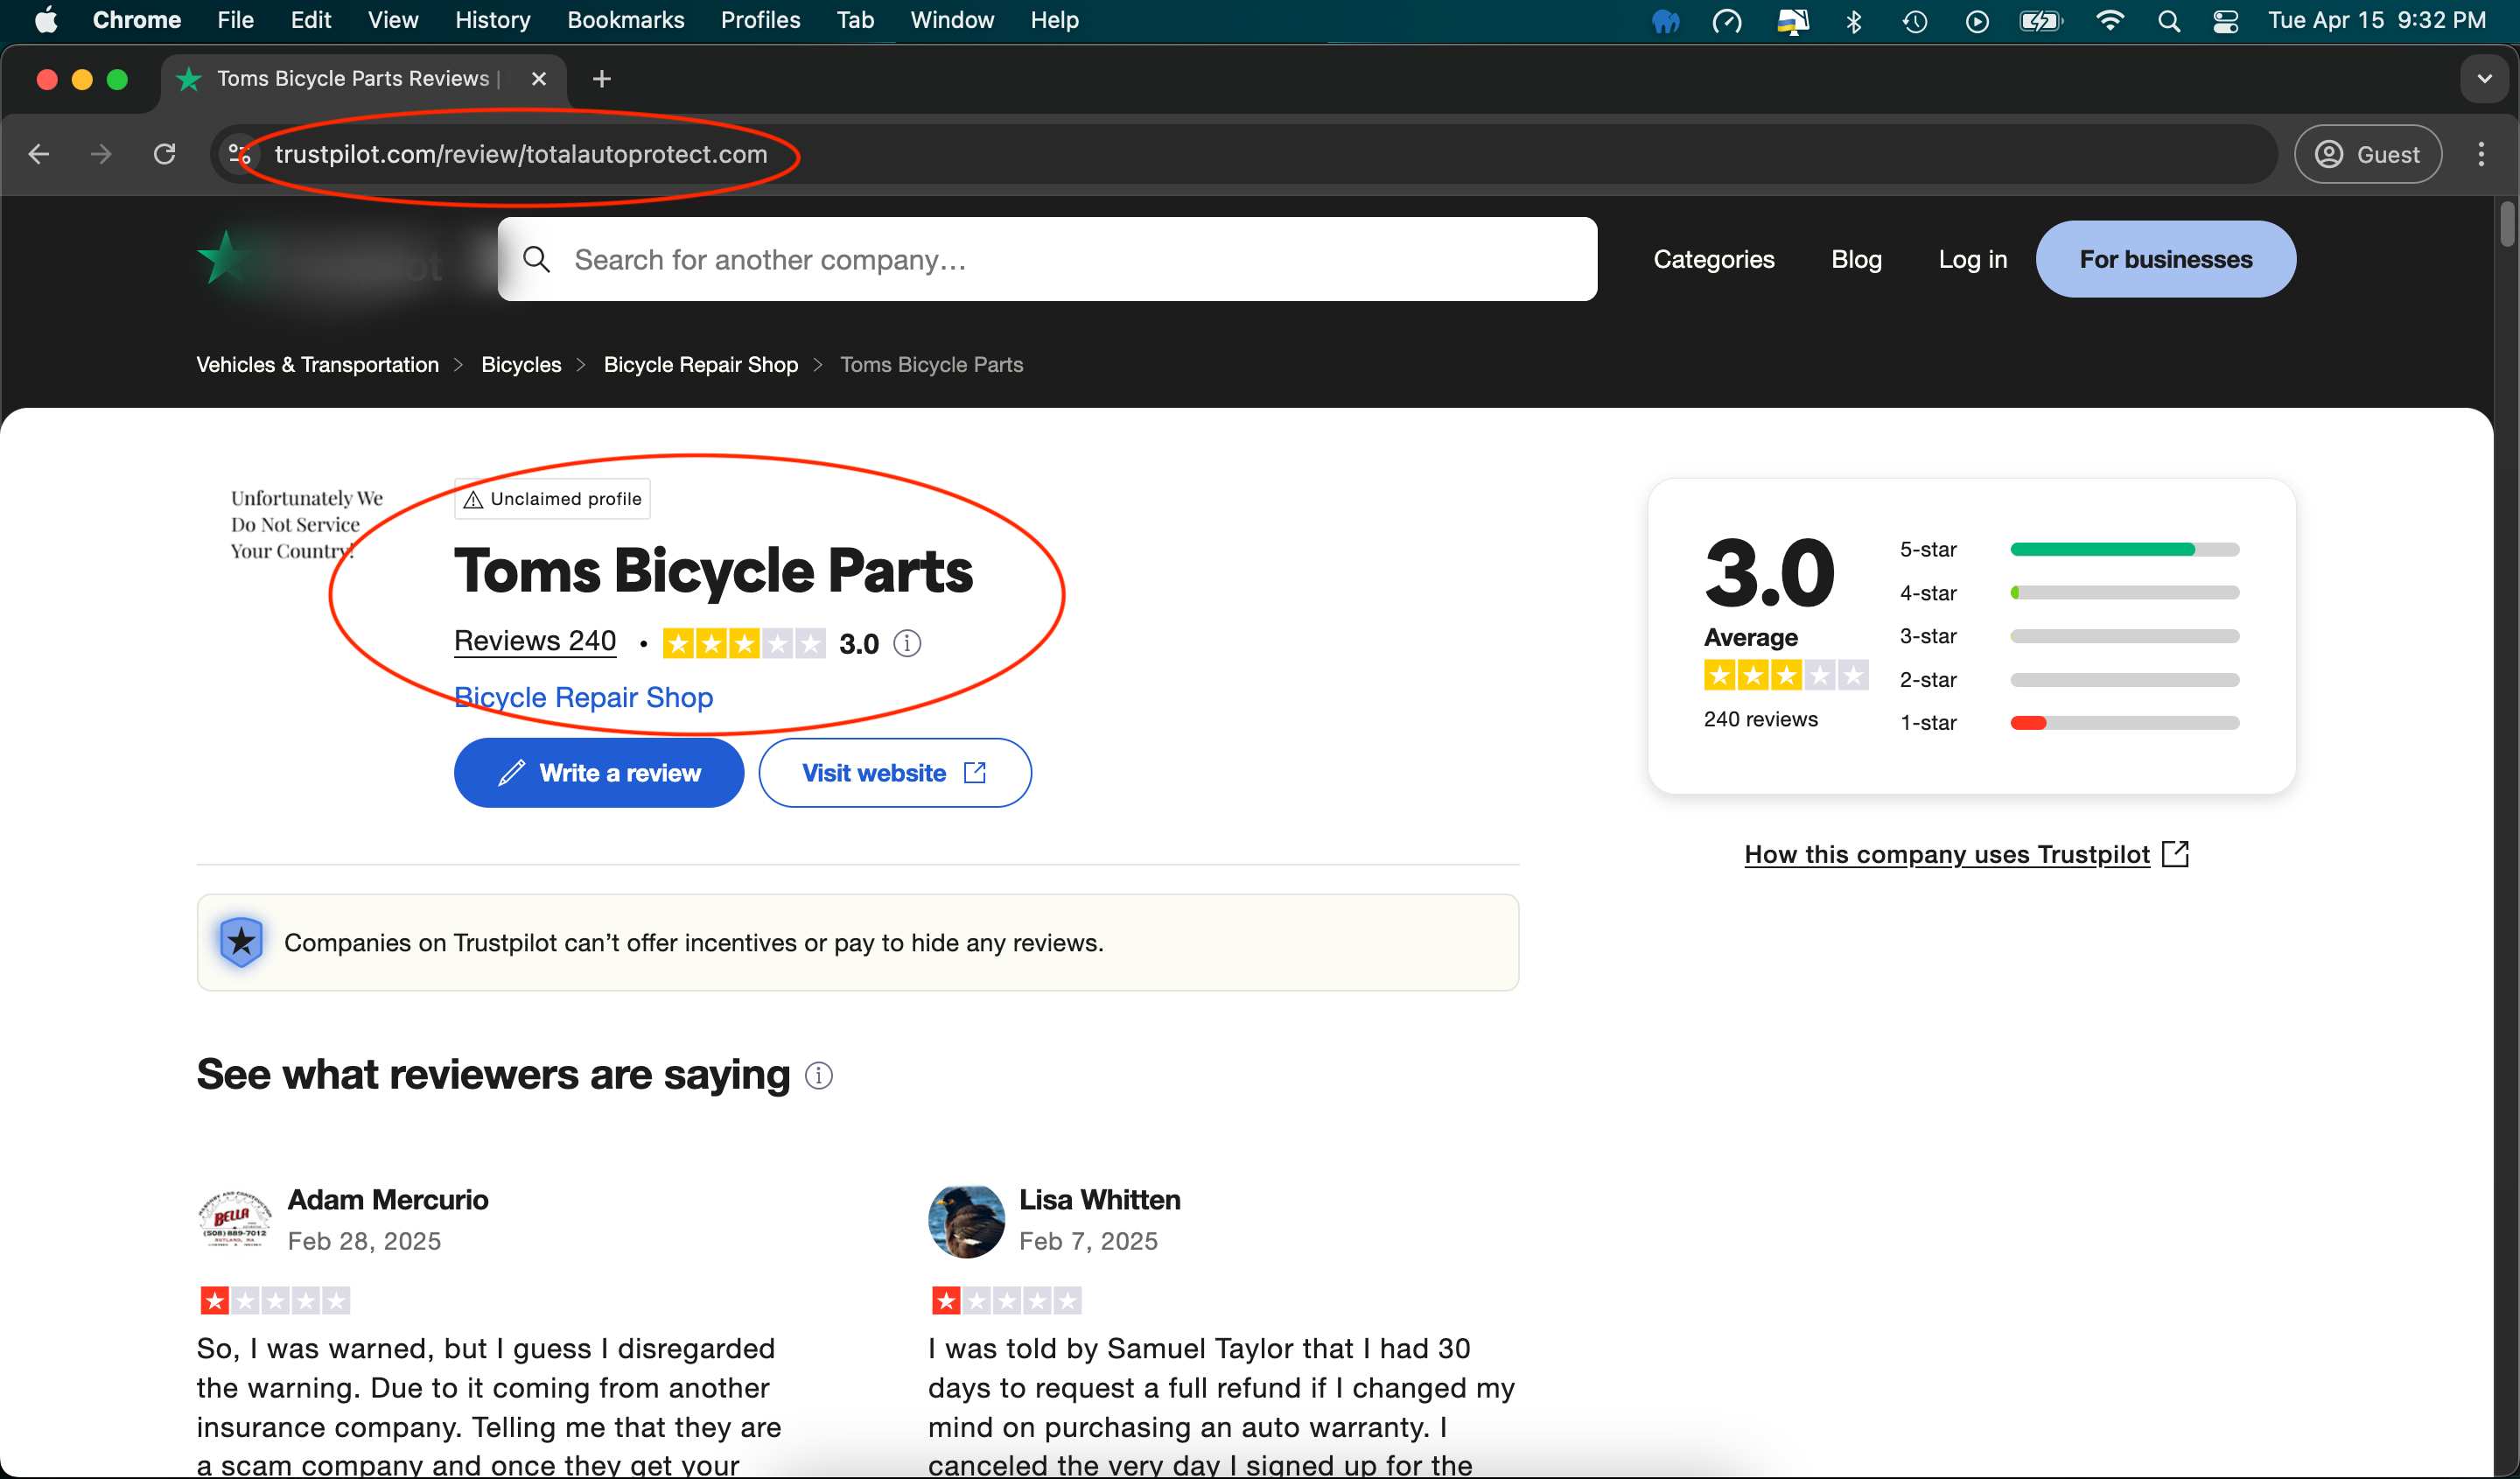Viewport: 2520px width, 1479px height.
Task: Open site information icon in address bar
Action: point(239,154)
